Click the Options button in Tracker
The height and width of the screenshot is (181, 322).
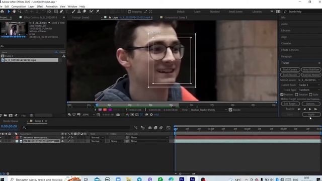click(x=311, y=104)
